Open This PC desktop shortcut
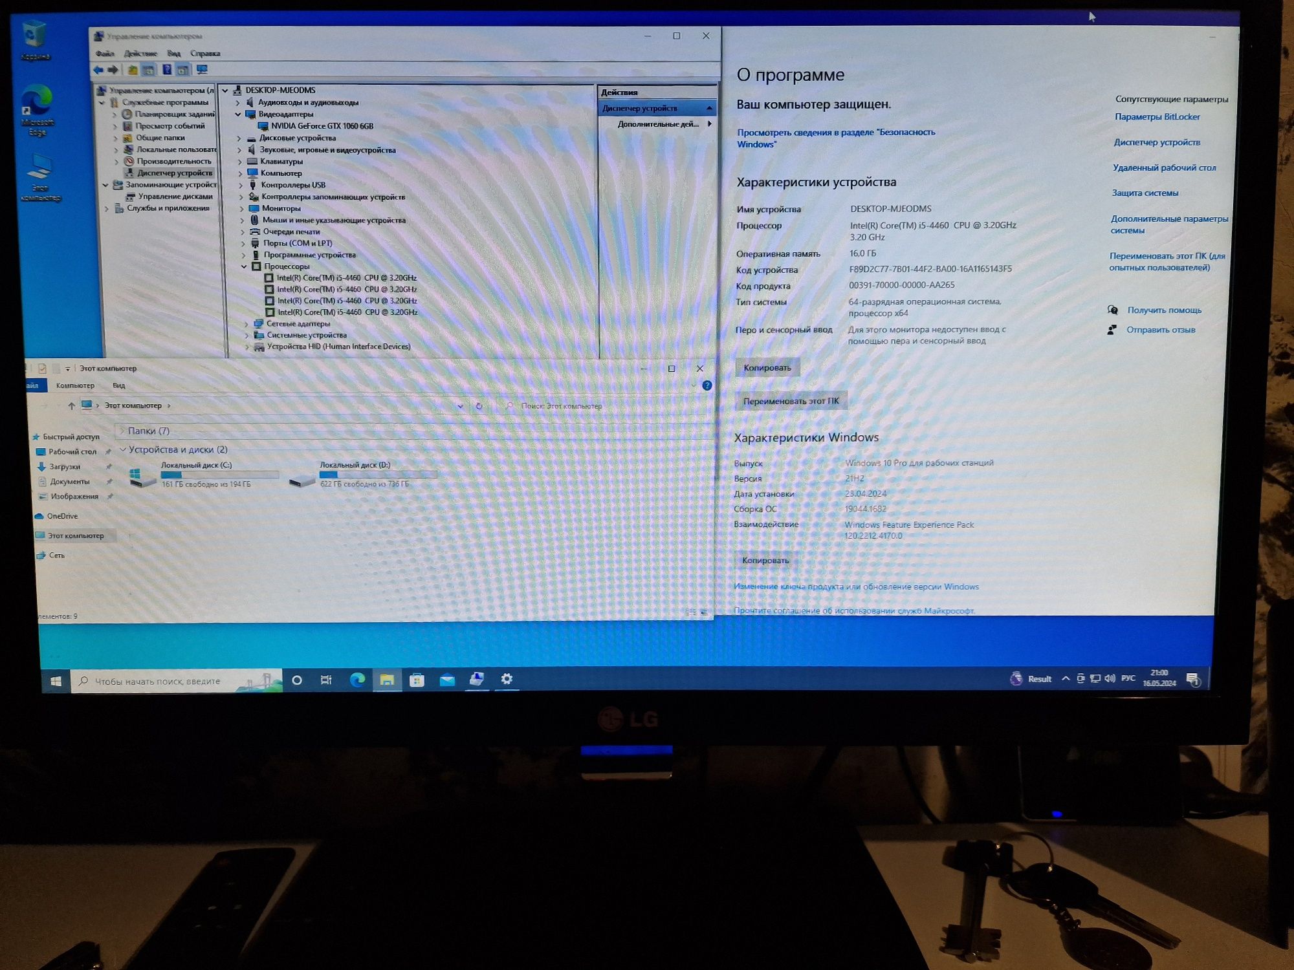 tap(40, 177)
